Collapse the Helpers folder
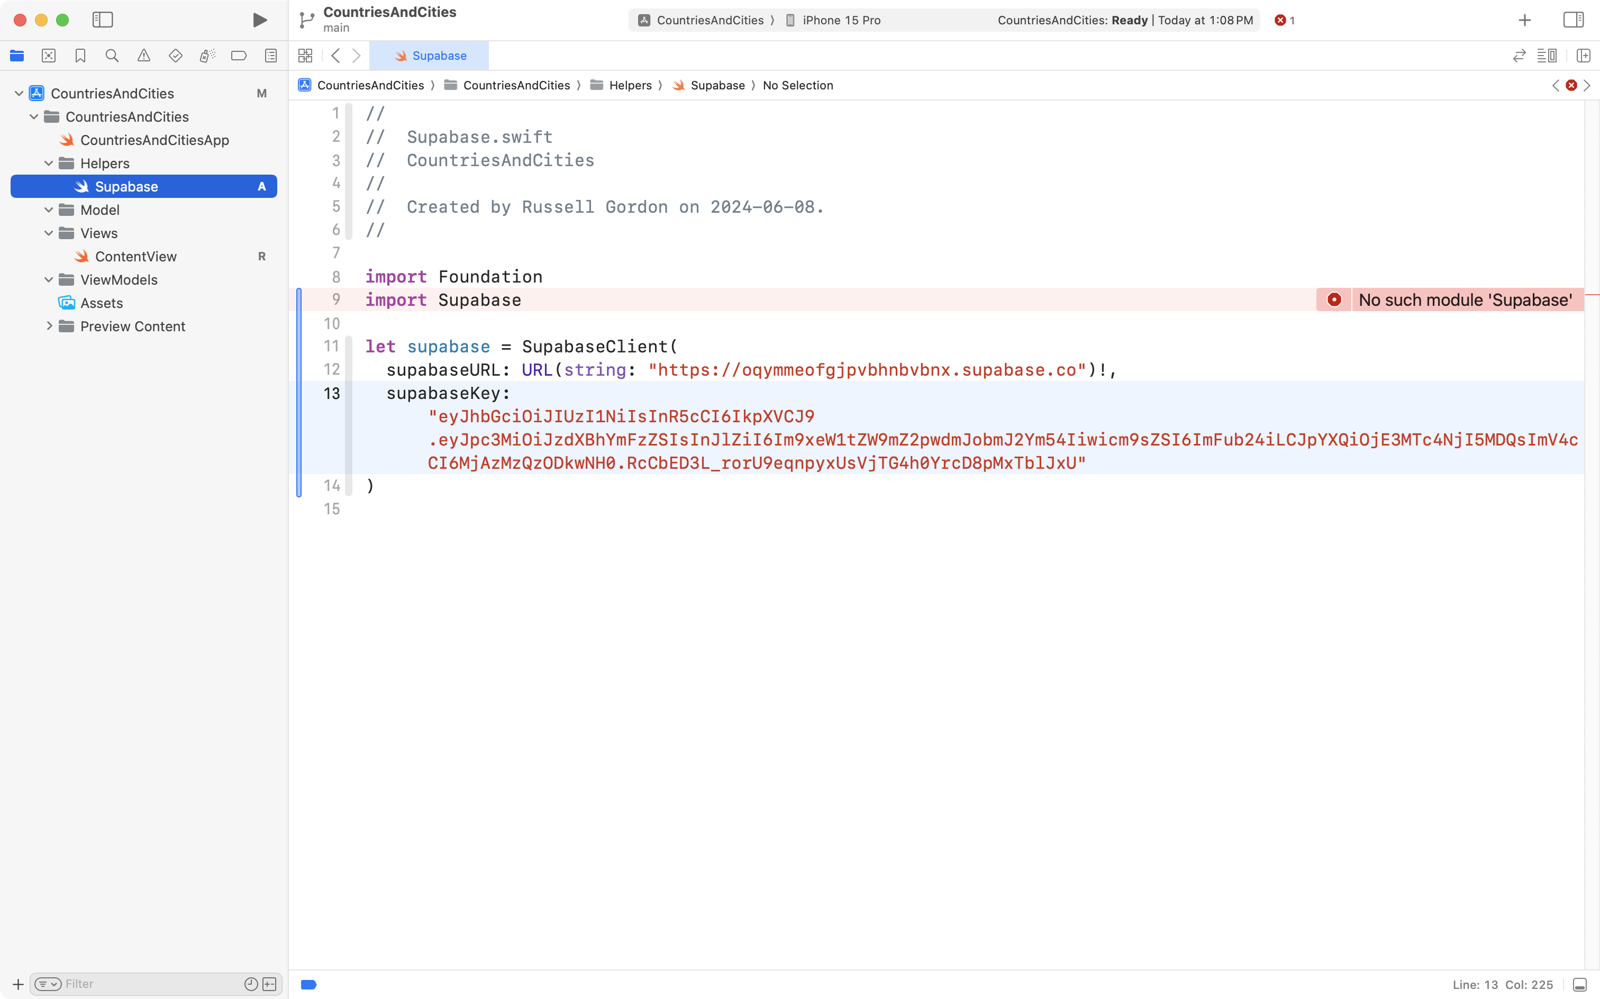The width and height of the screenshot is (1600, 999). click(48, 163)
